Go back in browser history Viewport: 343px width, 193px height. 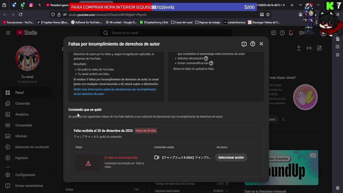[5, 14]
